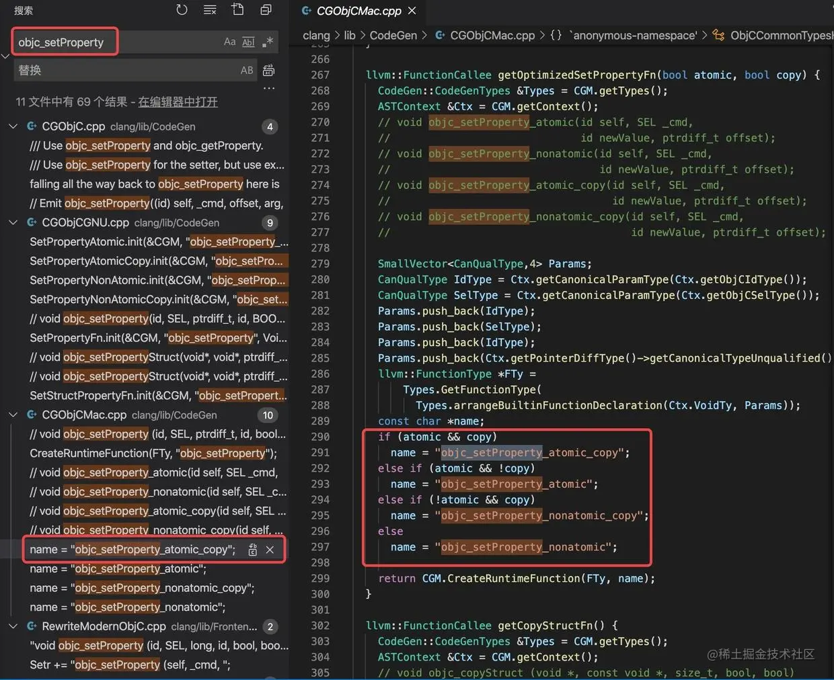Open result 'SetStructPropertyFn.init(&CGM'

coord(159,396)
